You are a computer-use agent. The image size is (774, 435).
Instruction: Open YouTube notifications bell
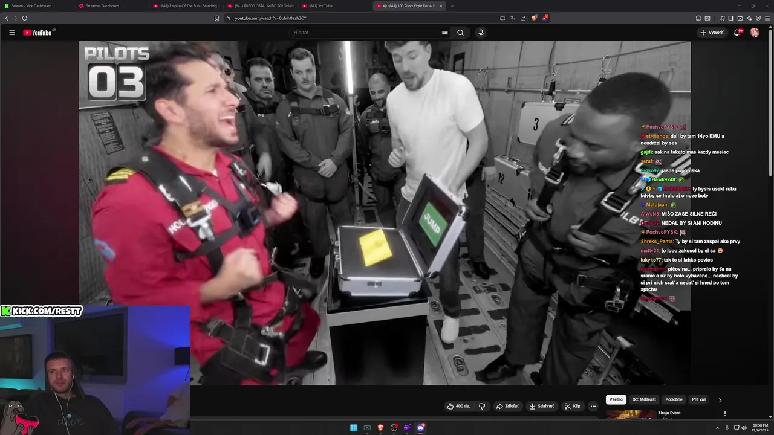(x=737, y=33)
